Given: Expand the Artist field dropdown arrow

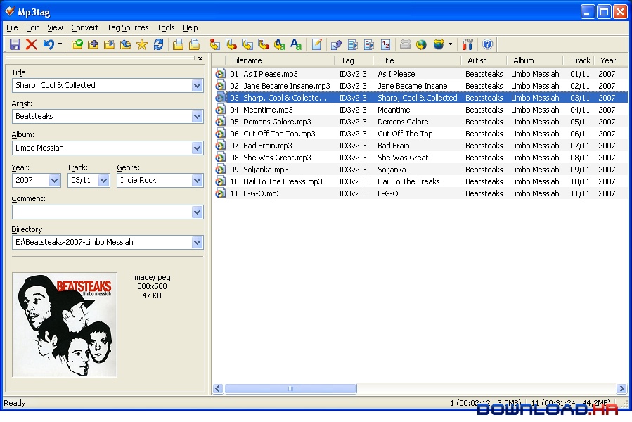Looking at the screenshot, I should 197,117.
